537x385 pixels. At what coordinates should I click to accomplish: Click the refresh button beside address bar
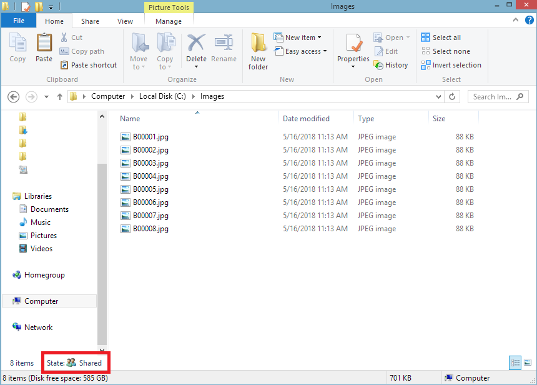(x=455, y=97)
